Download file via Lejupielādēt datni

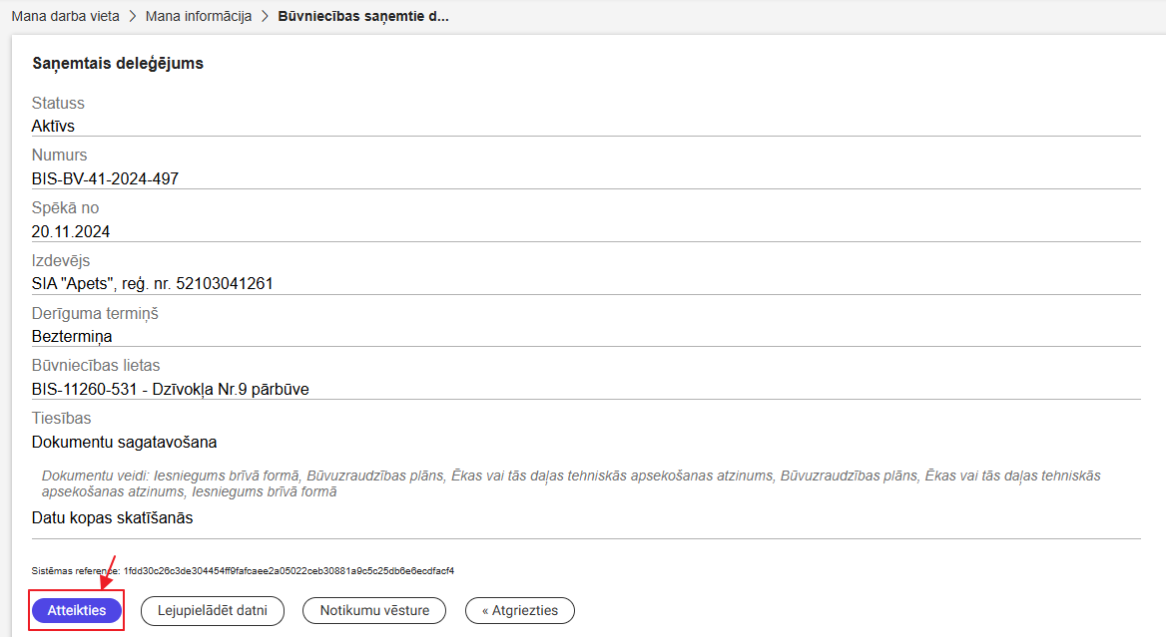click(x=213, y=610)
